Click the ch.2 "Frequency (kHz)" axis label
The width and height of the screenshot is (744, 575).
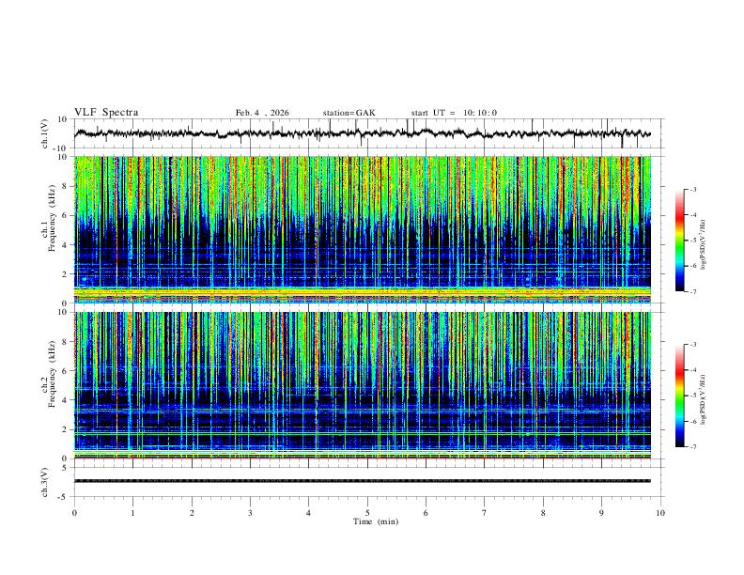52,374
